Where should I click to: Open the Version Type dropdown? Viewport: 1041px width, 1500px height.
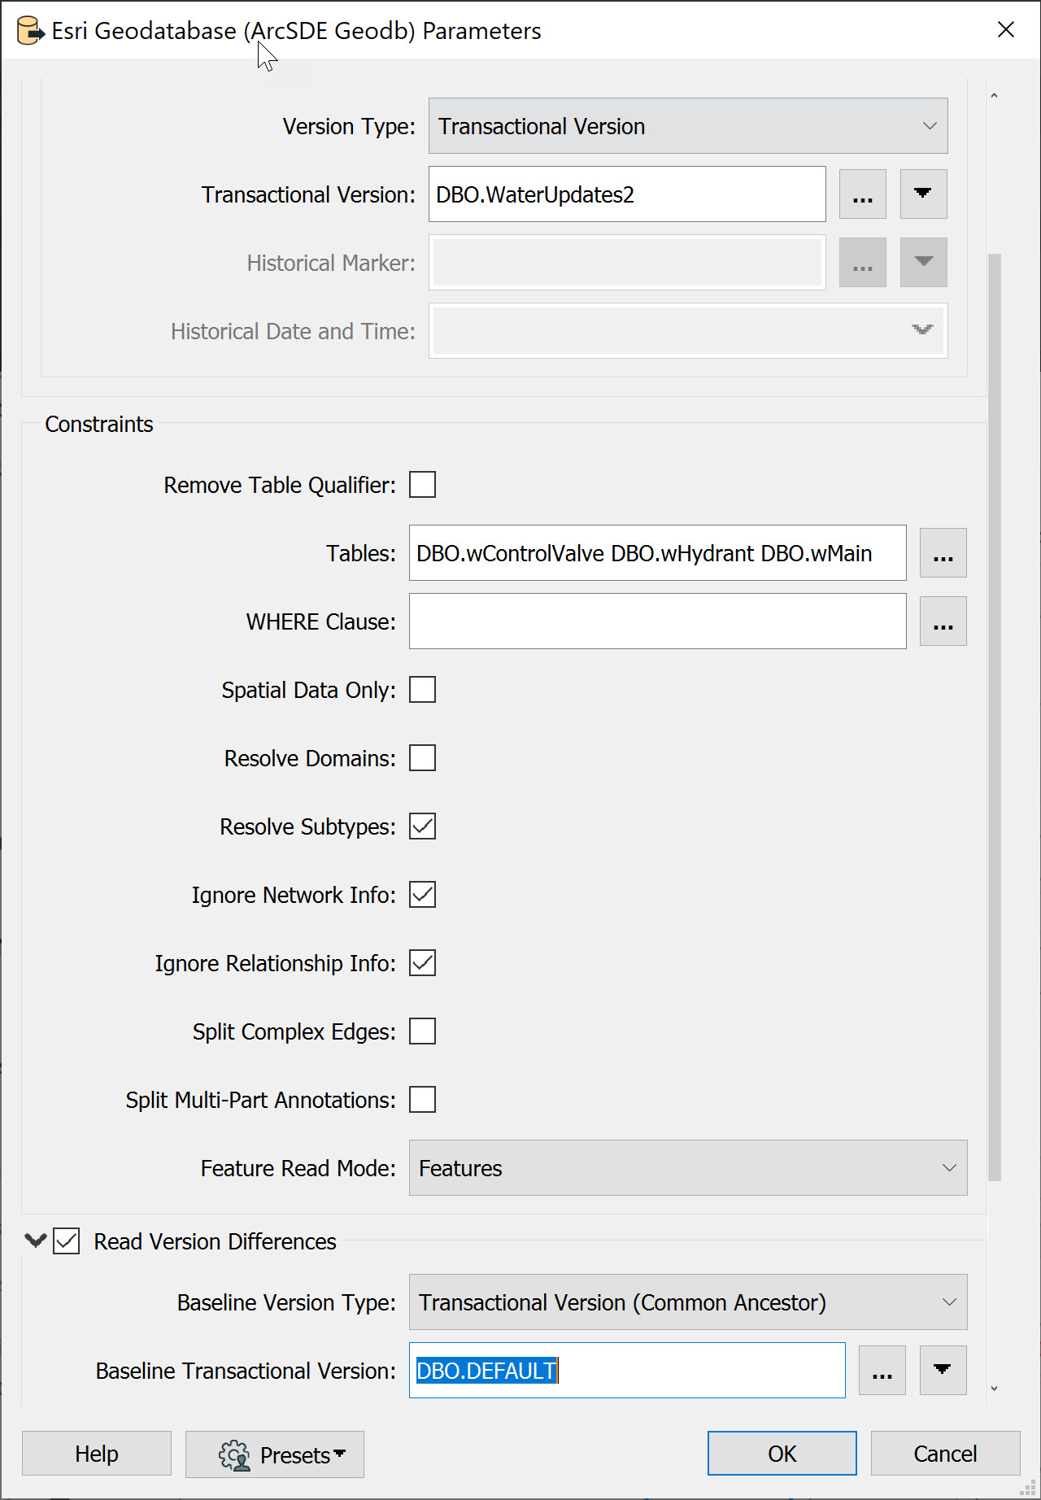point(688,126)
